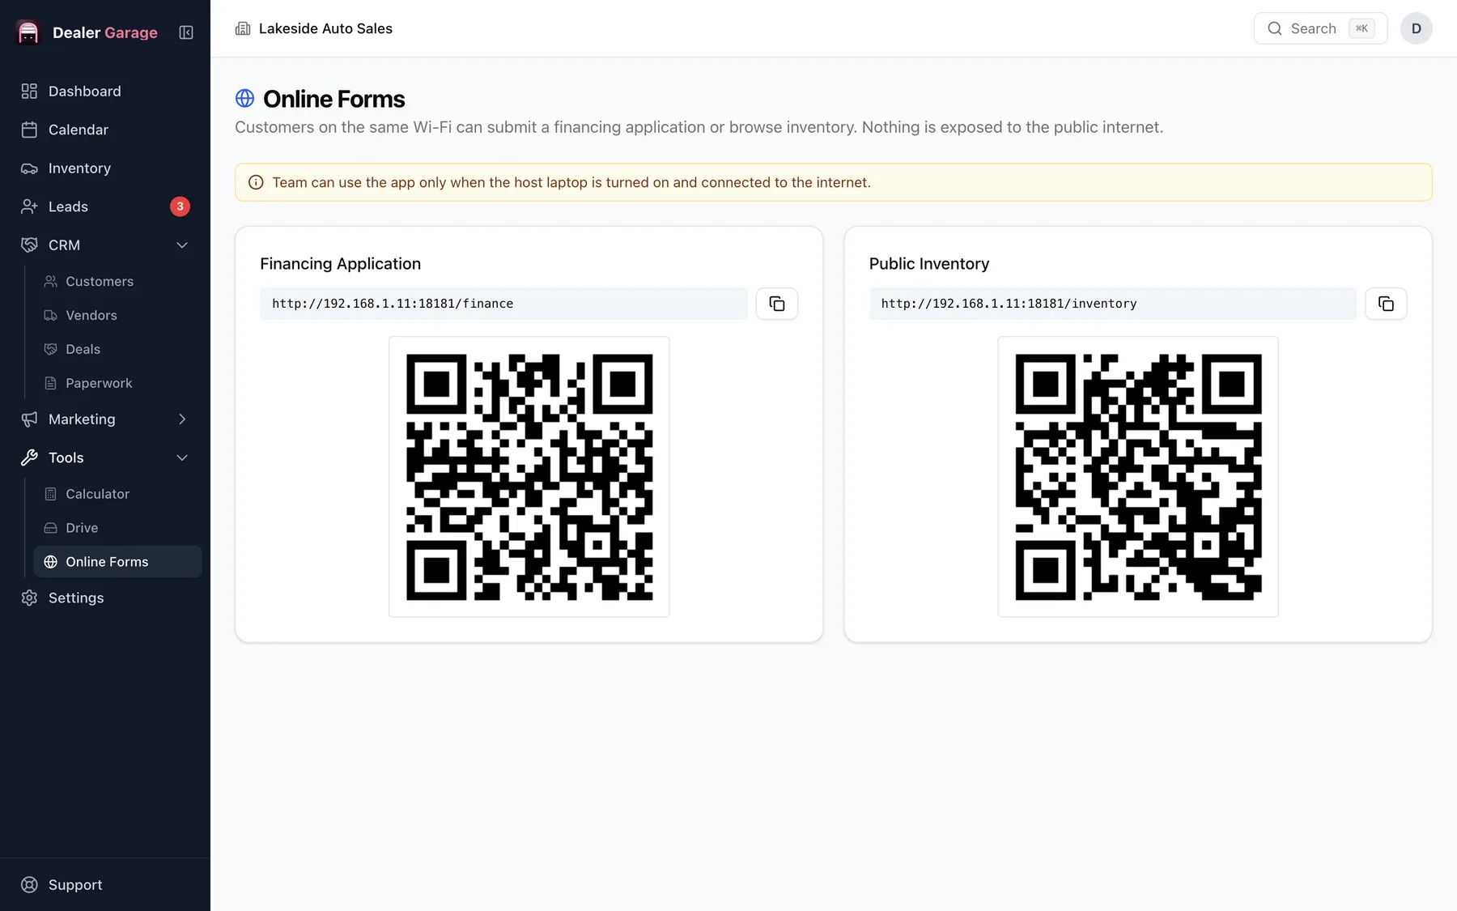Open Paperwork under CRM

(117, 383)
